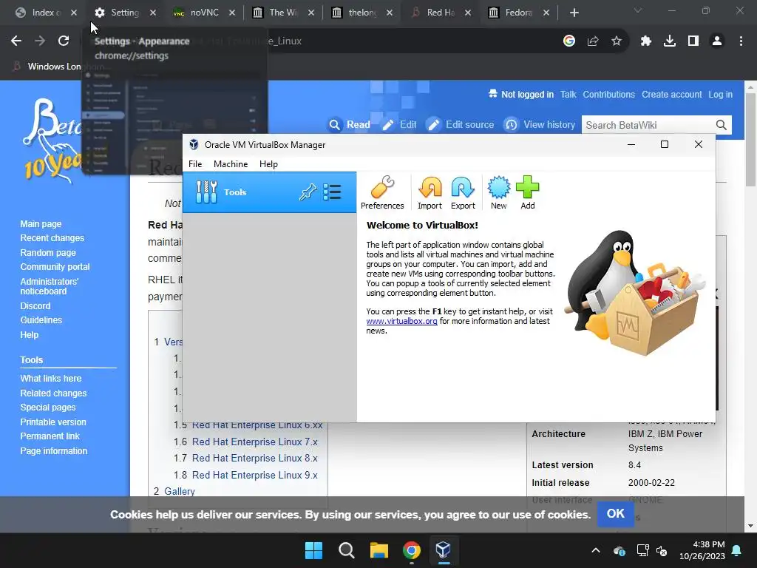
Task: Click the green Add machine icon
Action: click(527, 192)
